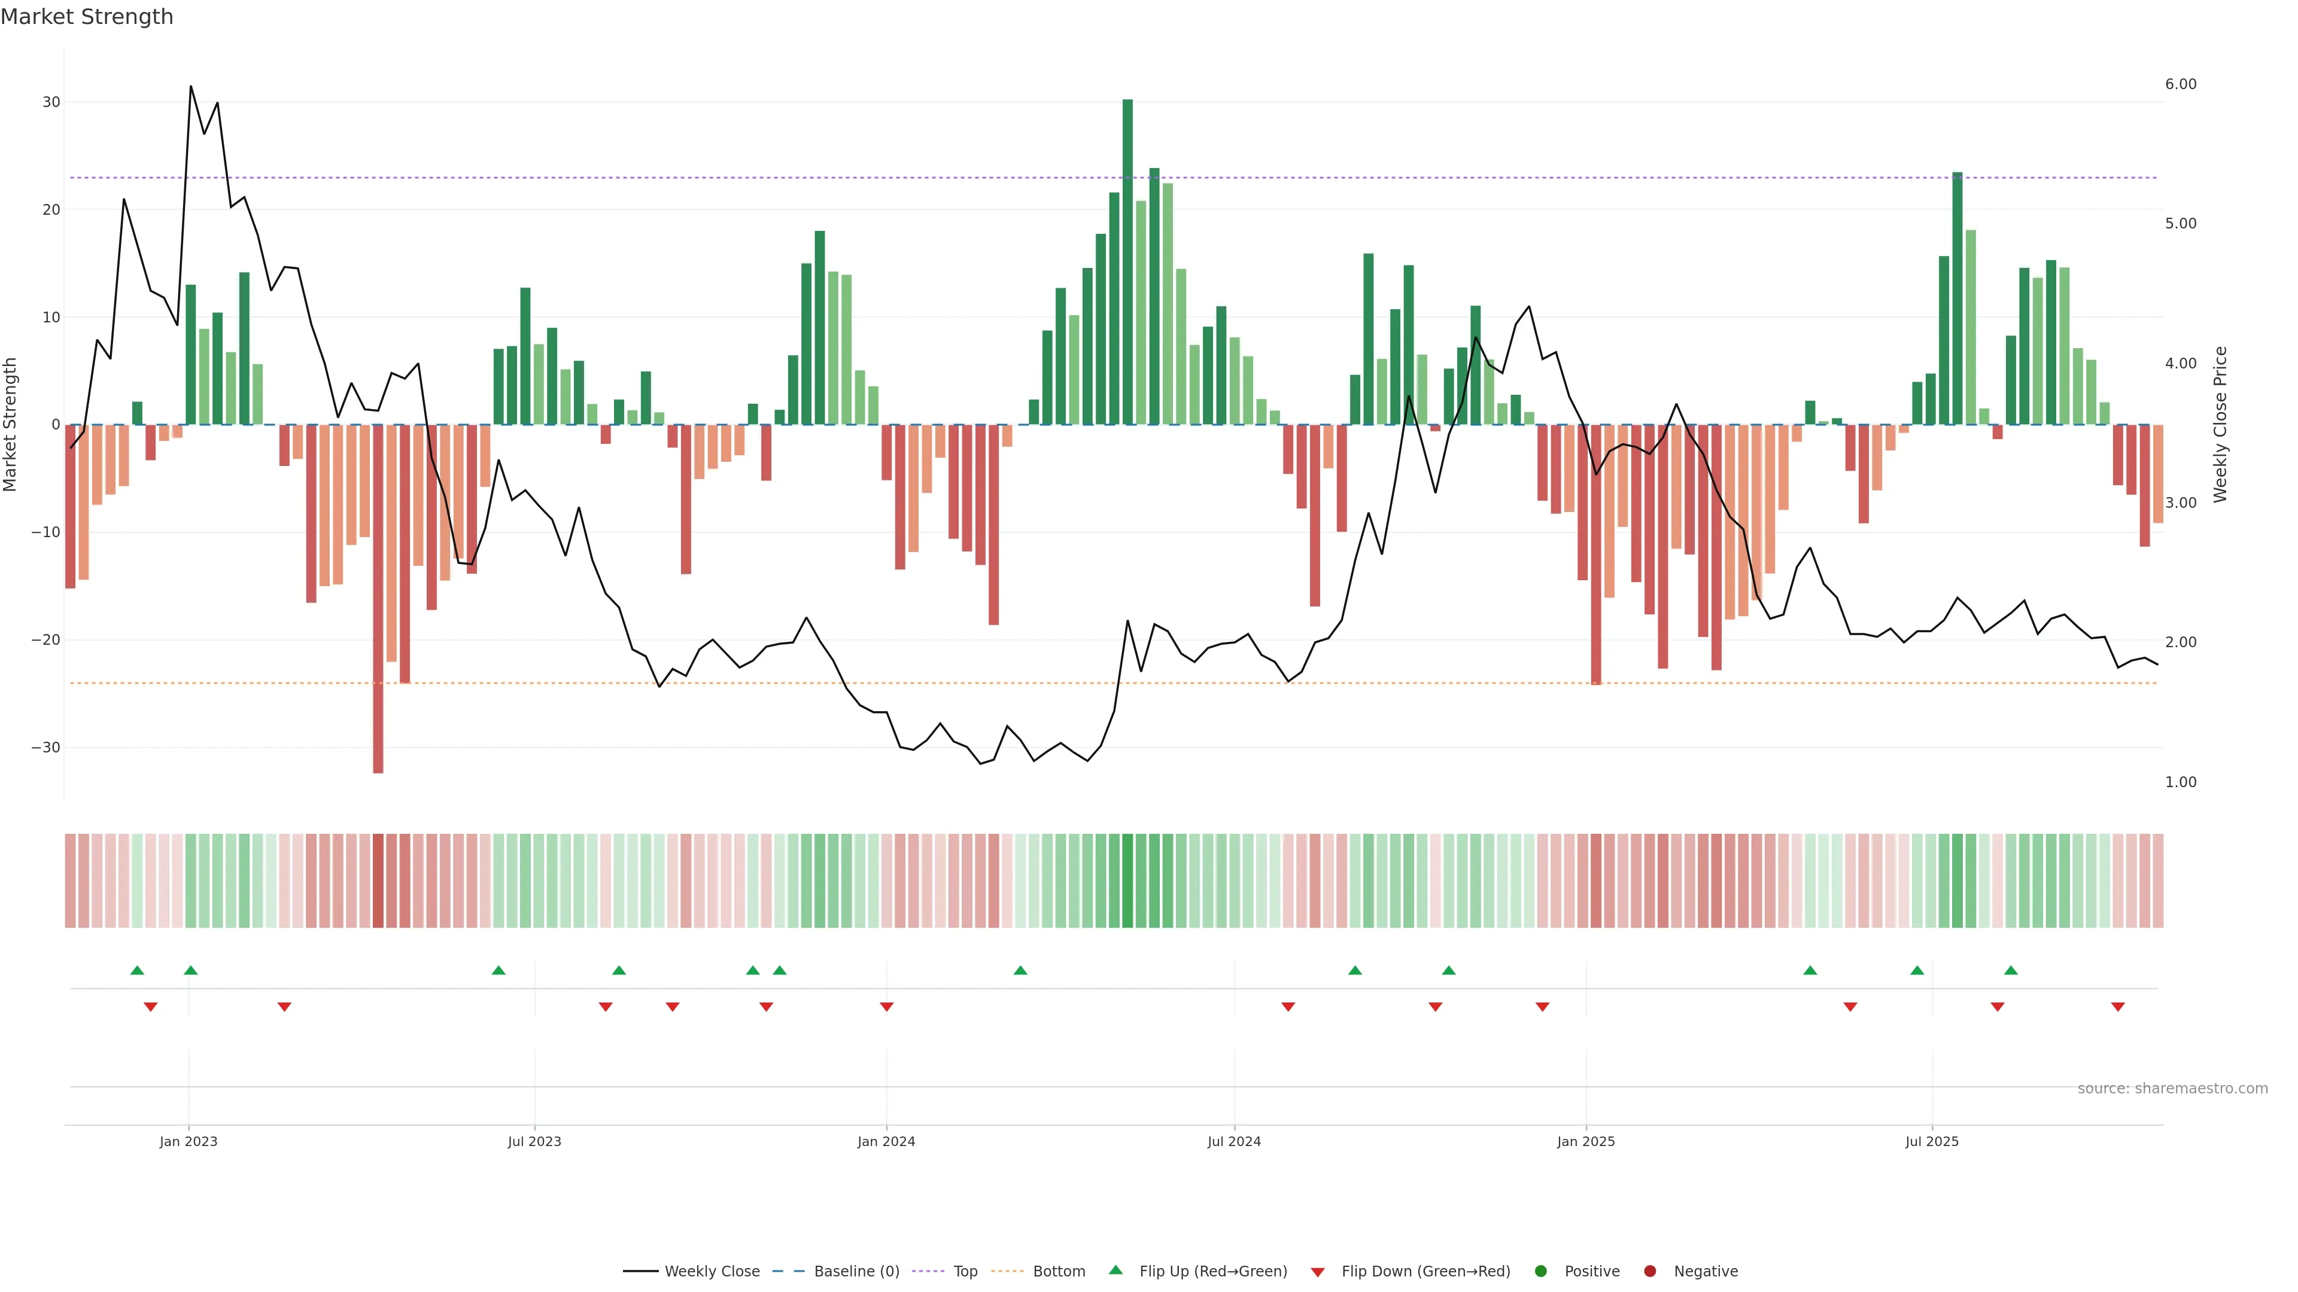Click the Negative red circle legend icon

click(1649, 1272)
